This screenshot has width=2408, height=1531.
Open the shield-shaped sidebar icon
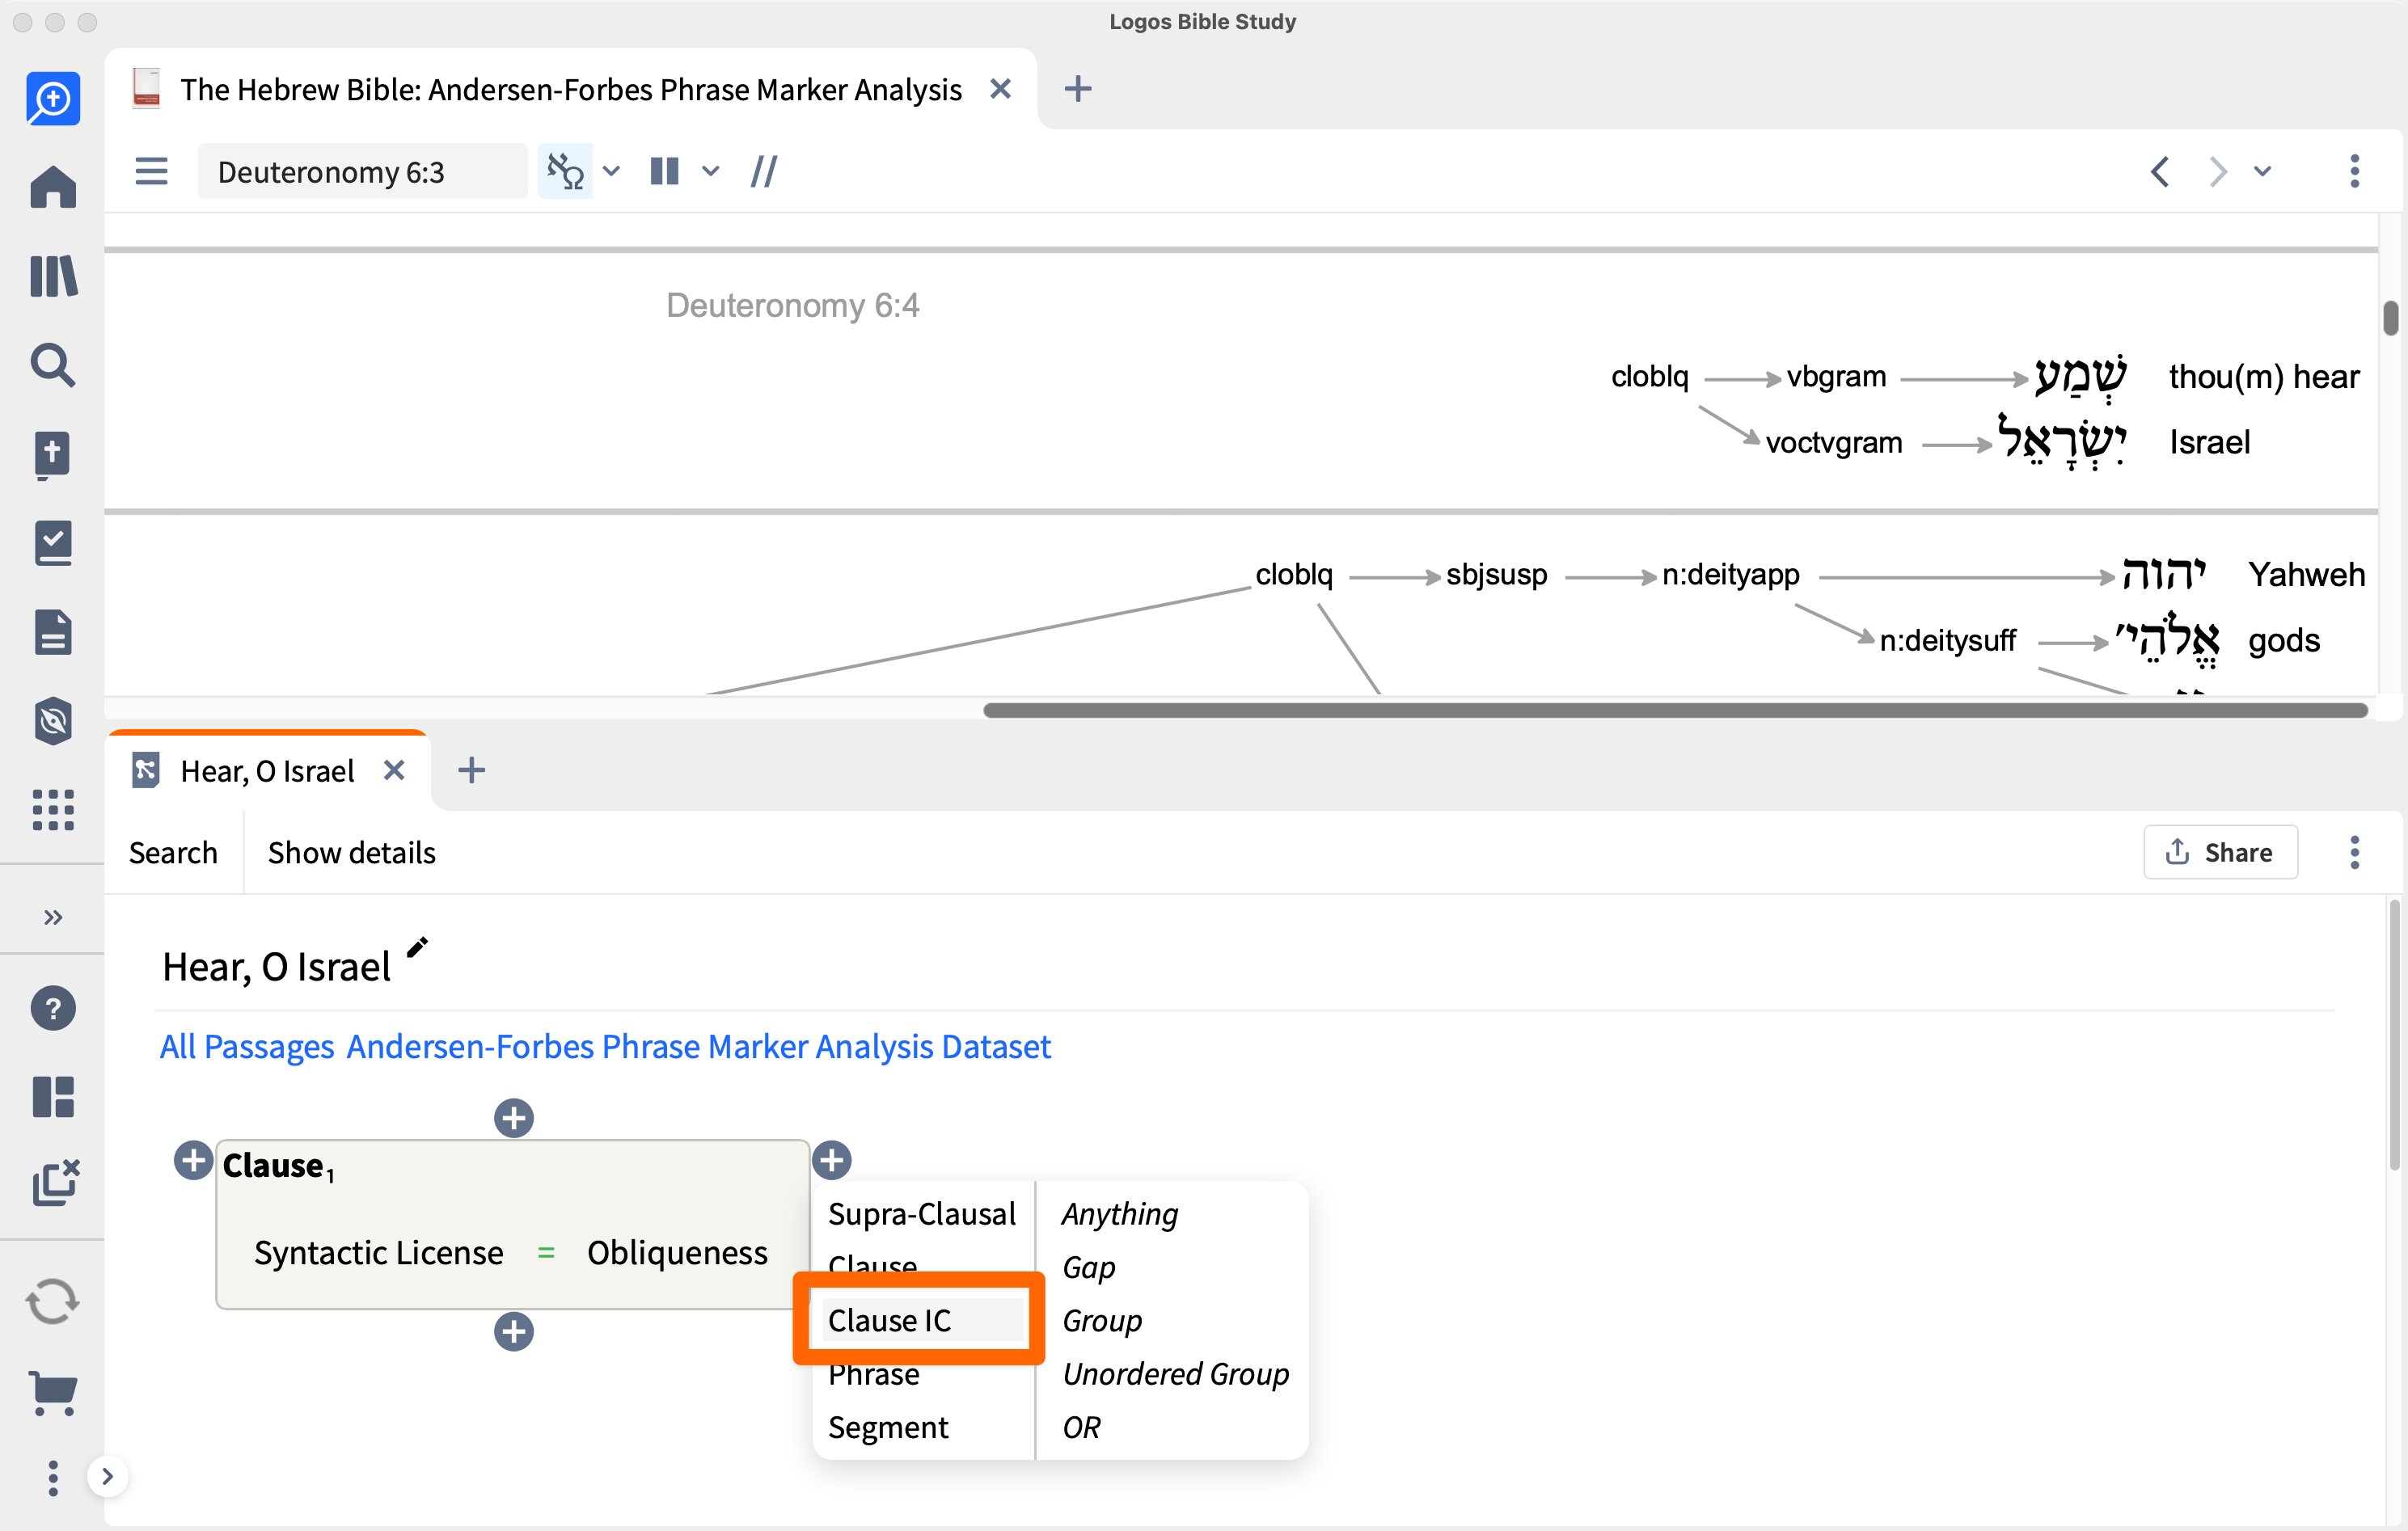(x=53, y=721)
